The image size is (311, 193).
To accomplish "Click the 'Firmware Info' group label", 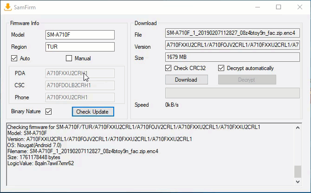I will [25, 23].
